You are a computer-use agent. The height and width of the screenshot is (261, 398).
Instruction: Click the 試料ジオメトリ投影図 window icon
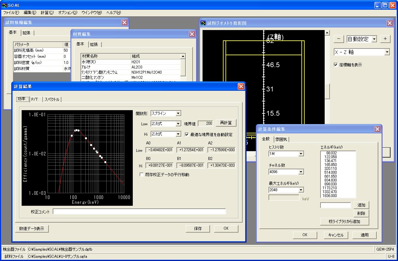pyautogui.click(x=203, y=23)
